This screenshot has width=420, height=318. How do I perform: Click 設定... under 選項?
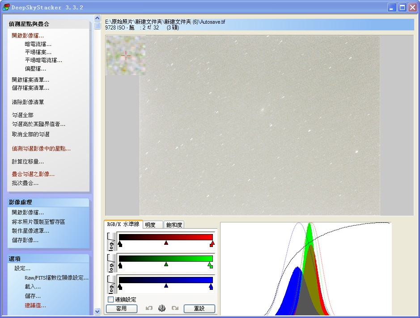click(22, 268)
